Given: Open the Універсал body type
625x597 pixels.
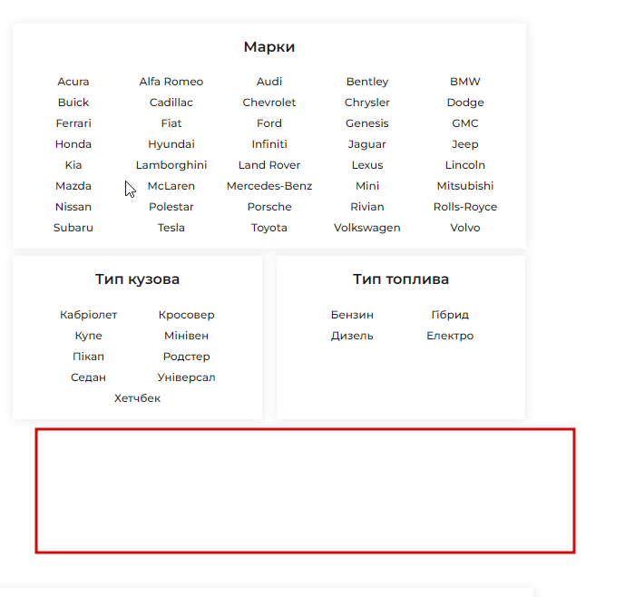Looking at the screenshot, I should pos(187,377).
